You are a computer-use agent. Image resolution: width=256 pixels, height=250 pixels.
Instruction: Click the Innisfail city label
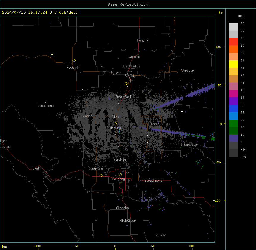pyautogui.click(x=123, y=97)
